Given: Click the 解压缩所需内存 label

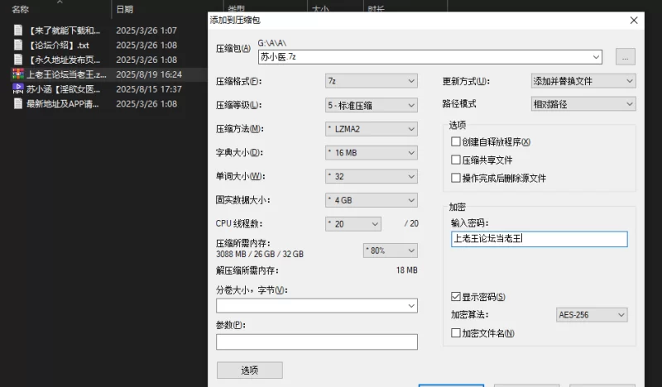Looking at the screenshot, I should [247, 270].
